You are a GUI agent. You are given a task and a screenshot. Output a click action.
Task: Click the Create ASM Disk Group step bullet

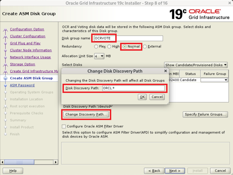click(5, 78)
